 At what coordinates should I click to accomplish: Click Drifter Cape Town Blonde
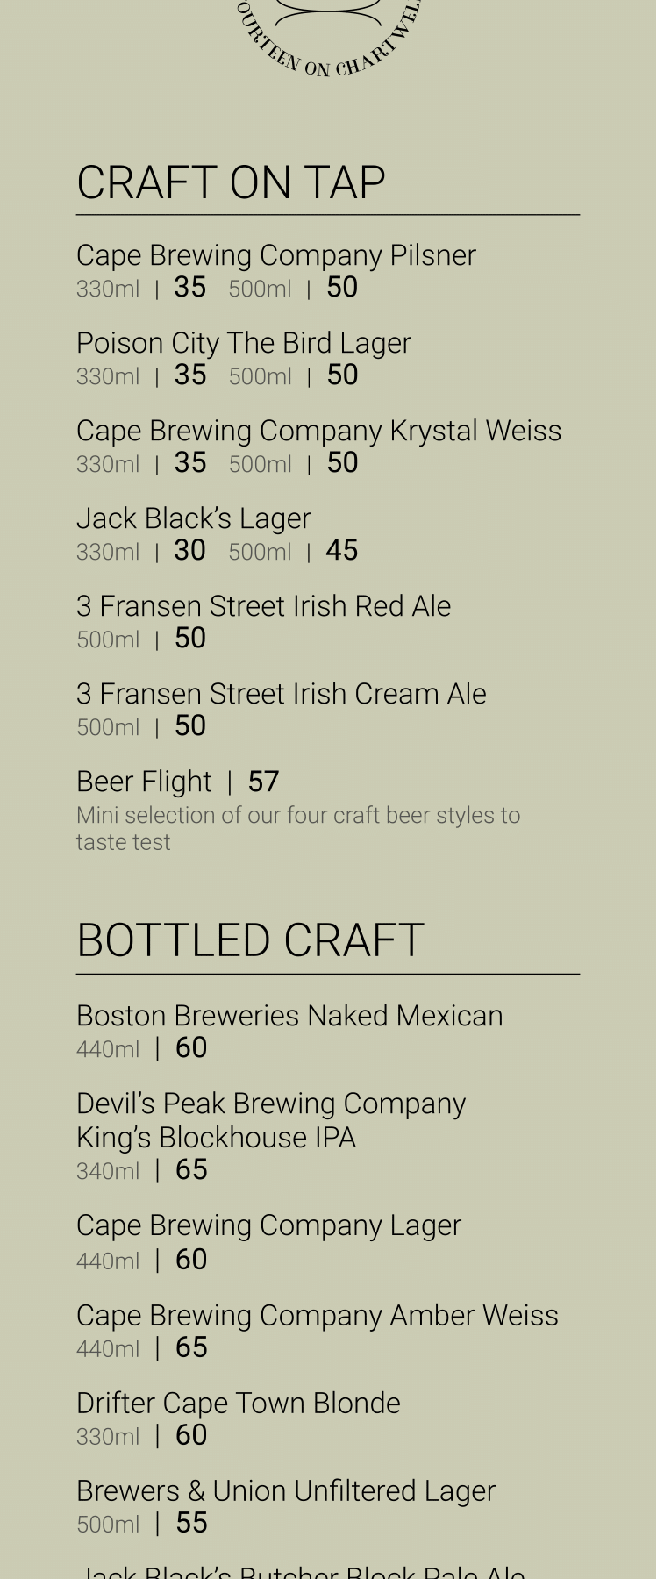click(x=238, y=1404)
